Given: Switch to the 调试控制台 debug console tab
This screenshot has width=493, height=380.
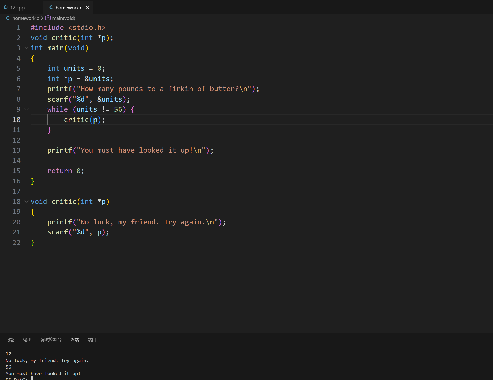Looking at the screenshot, I should point(51,340).
